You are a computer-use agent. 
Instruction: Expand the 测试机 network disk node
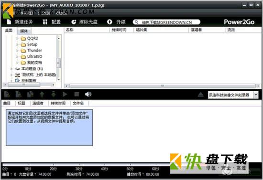pyautogui.click(x=11, y=74)
